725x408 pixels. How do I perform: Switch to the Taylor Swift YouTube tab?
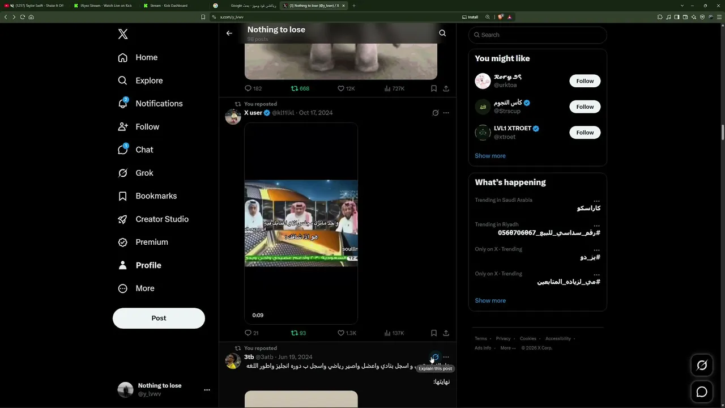tap(36, 6)
